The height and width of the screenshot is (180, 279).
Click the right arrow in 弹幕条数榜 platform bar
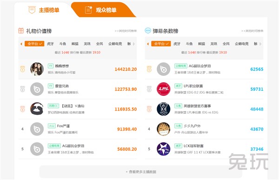261,43
